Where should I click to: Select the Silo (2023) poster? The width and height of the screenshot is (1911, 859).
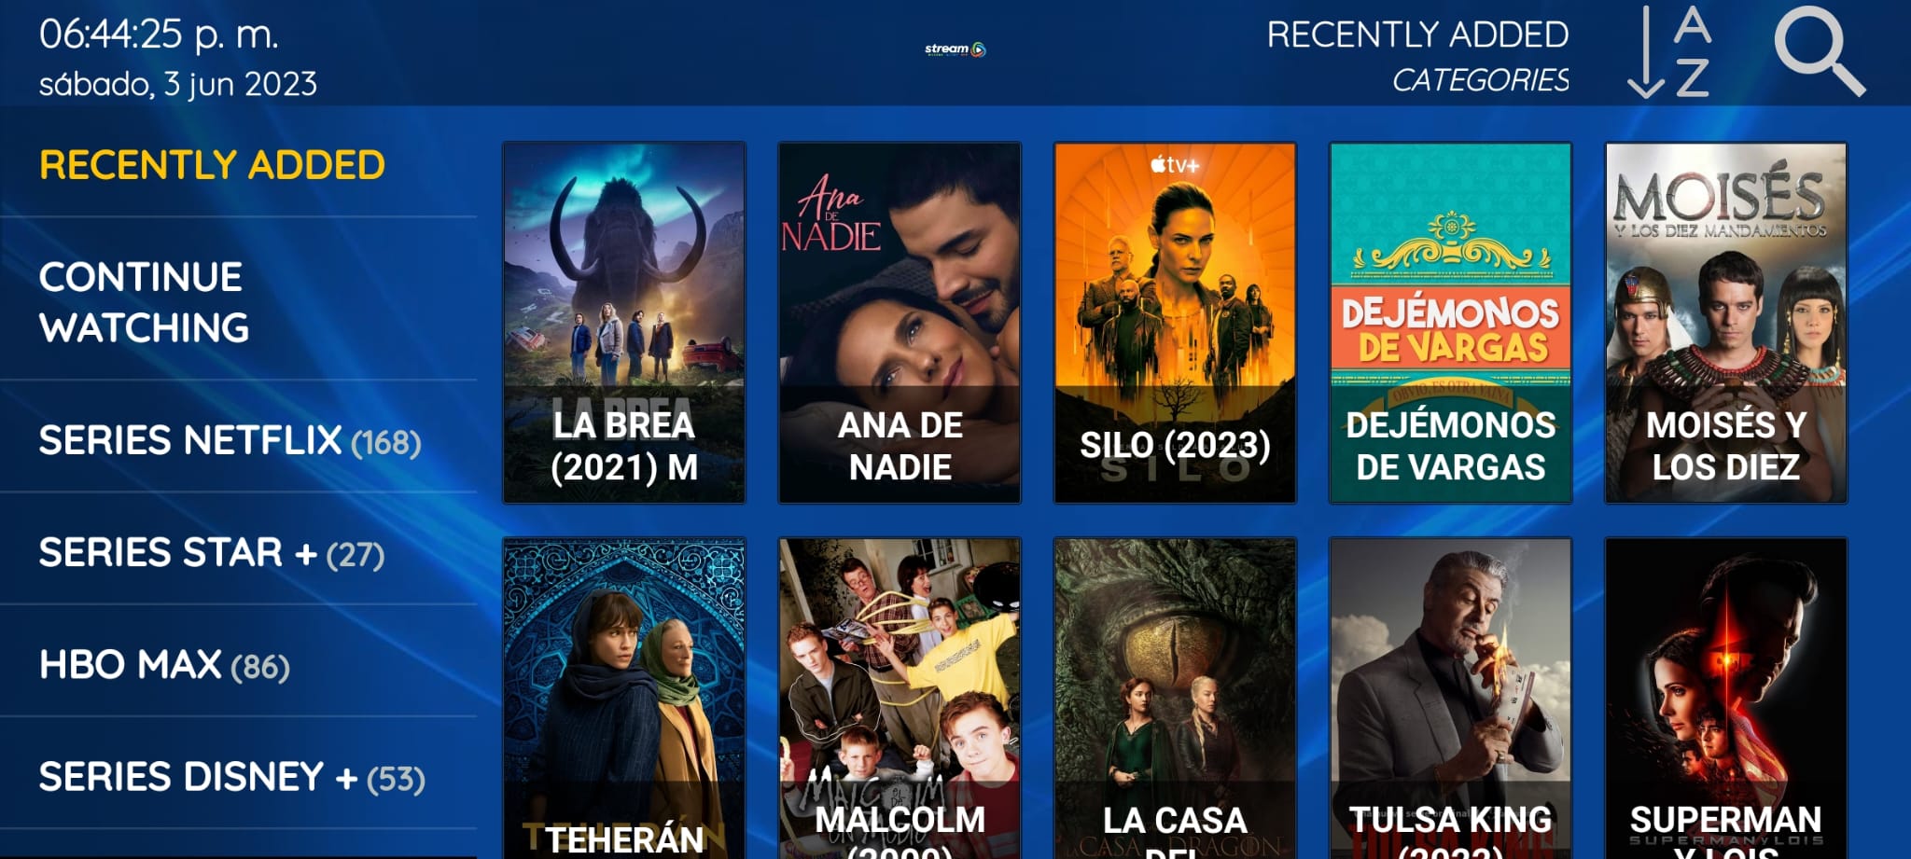(1175, 323)
